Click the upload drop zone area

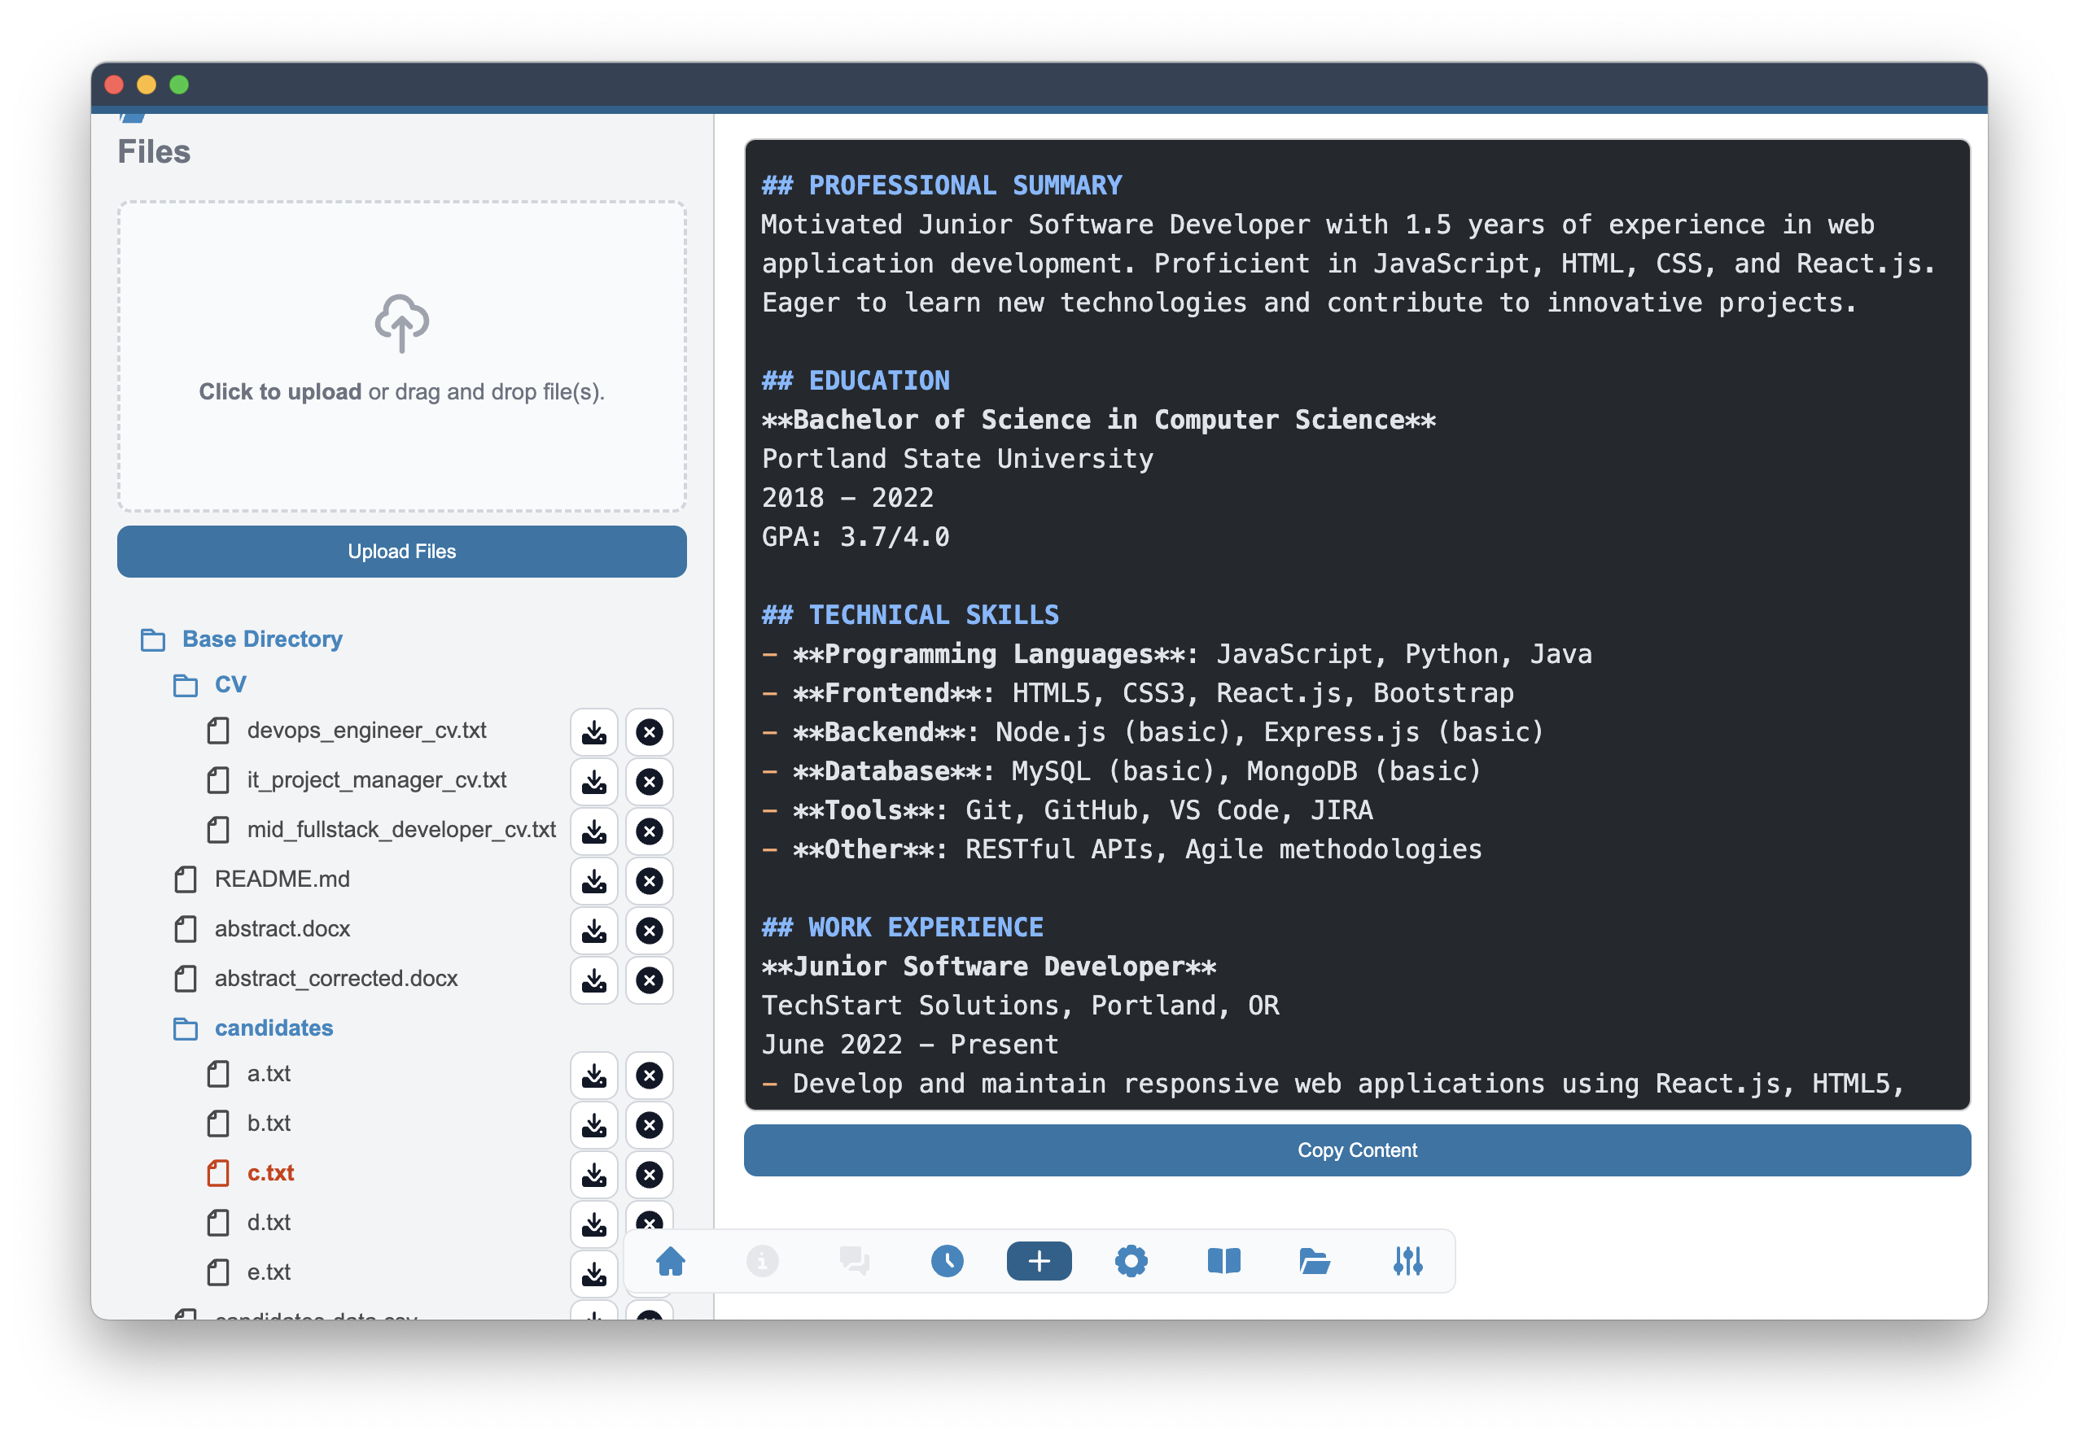[x=400, y=356]
